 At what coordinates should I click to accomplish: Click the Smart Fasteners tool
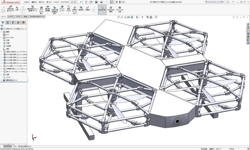point(41,10)
